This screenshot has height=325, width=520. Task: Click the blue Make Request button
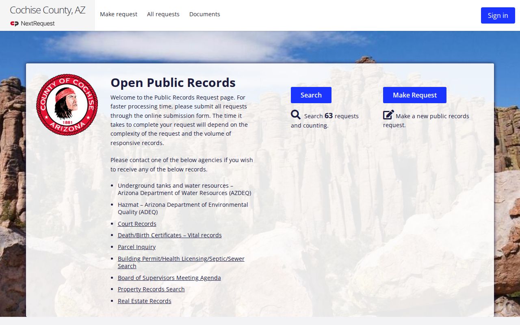tap(415, 95)
